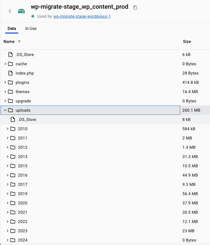
Task: Click the index.php file icon
Action: pyautogui.click(x=10, y=73)
